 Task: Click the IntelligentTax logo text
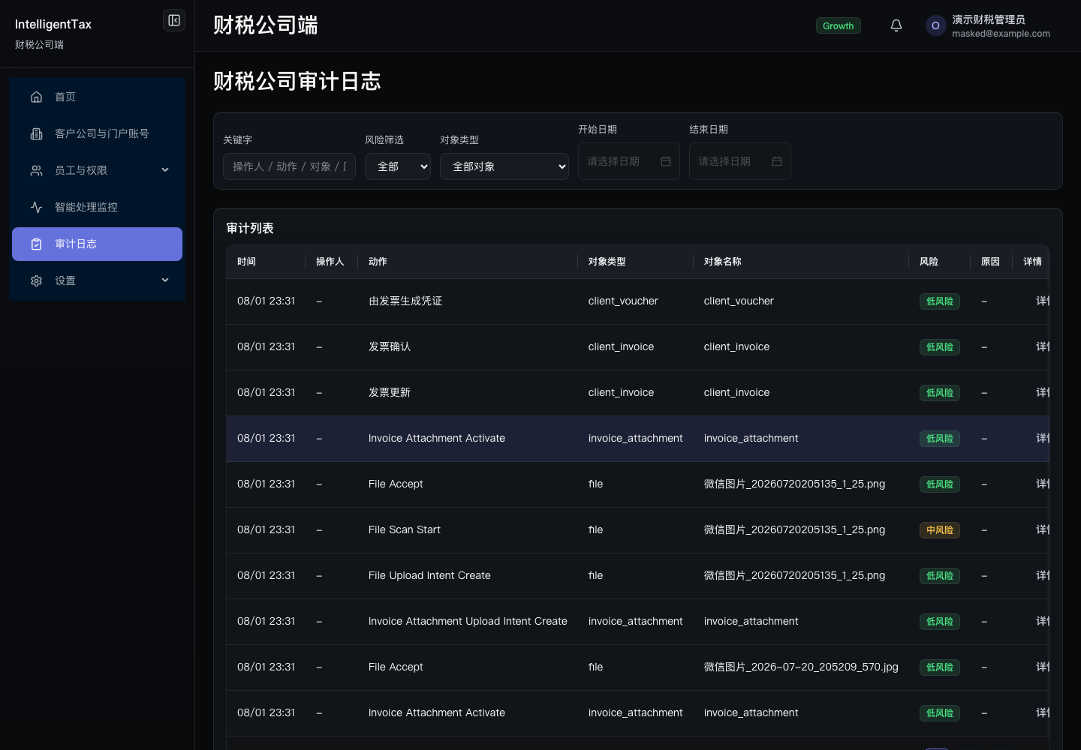click(53, 24)
